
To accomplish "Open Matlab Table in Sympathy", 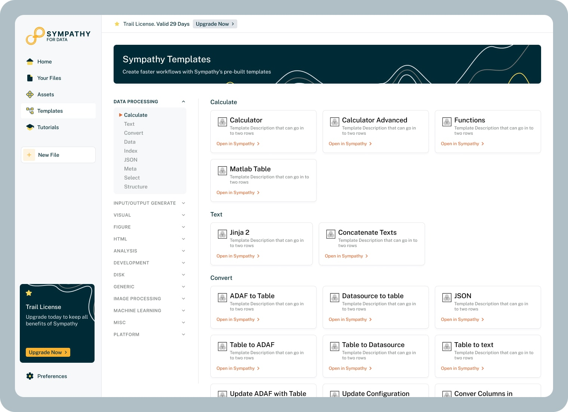I will pos(238,193).
